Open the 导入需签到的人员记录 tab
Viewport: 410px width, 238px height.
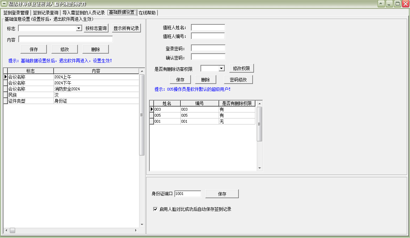[x=83, y=13]
